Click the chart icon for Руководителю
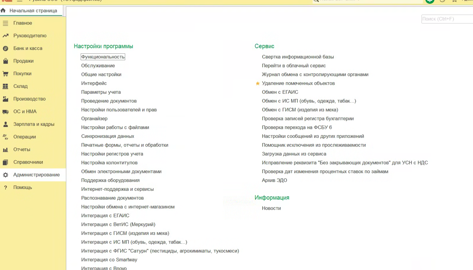Image resolution: width=473 pixels, height=270 pixels. click(5, 36)
